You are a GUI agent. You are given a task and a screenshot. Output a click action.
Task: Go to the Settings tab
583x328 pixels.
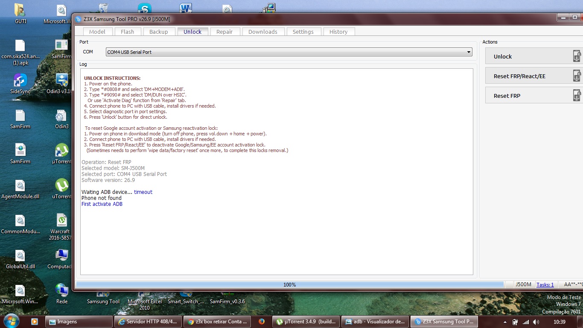[303, 32]
